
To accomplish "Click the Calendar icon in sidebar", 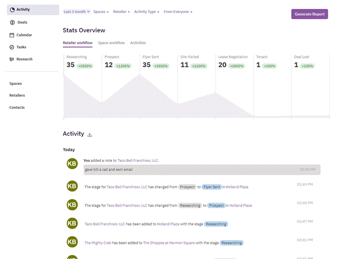I will [12, 35].
